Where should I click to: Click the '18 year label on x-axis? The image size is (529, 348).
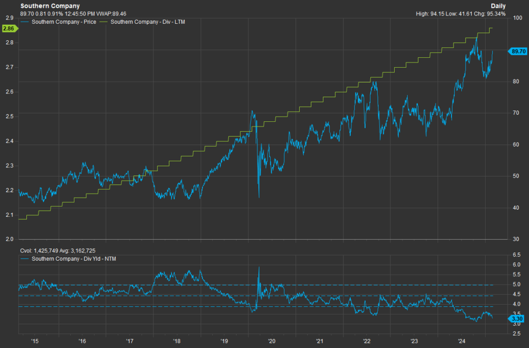(177, 341)
